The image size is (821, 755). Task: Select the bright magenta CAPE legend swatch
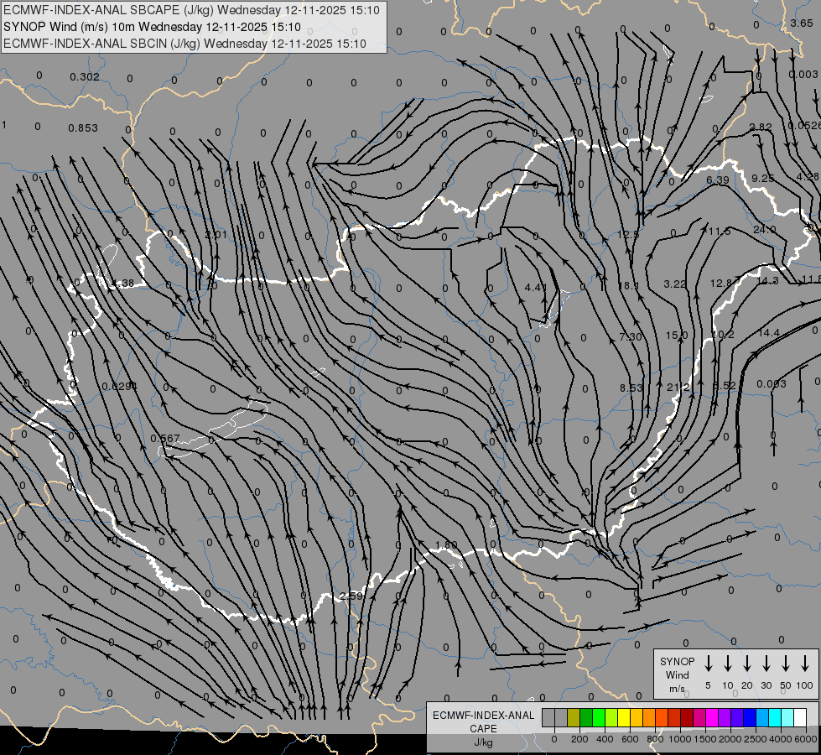(712, 717)
